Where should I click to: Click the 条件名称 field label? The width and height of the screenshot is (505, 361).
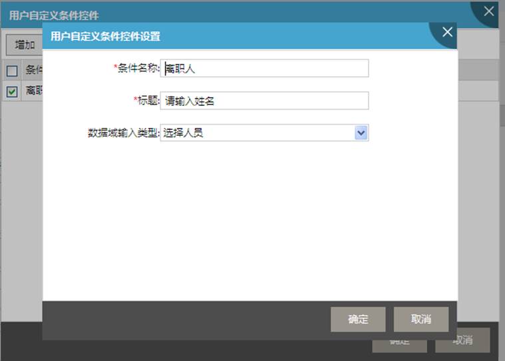[138, 69]
